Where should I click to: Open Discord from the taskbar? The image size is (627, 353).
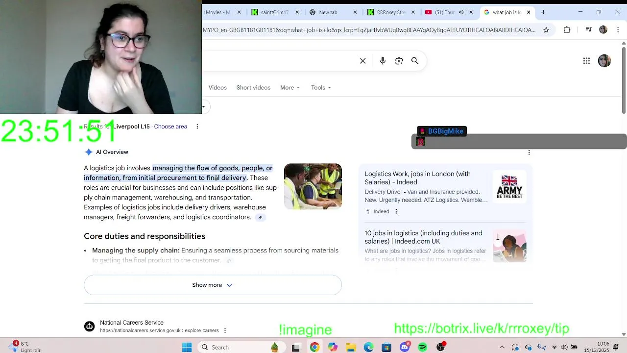[x=405, y=347]
